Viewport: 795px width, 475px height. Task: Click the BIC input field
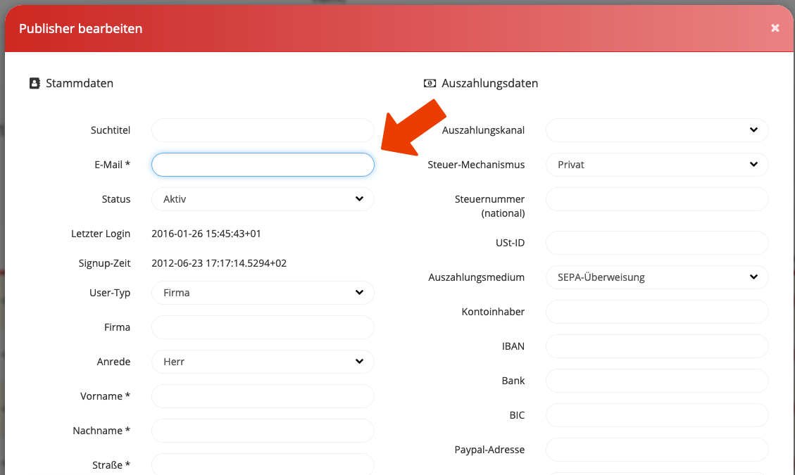(656, 415)
